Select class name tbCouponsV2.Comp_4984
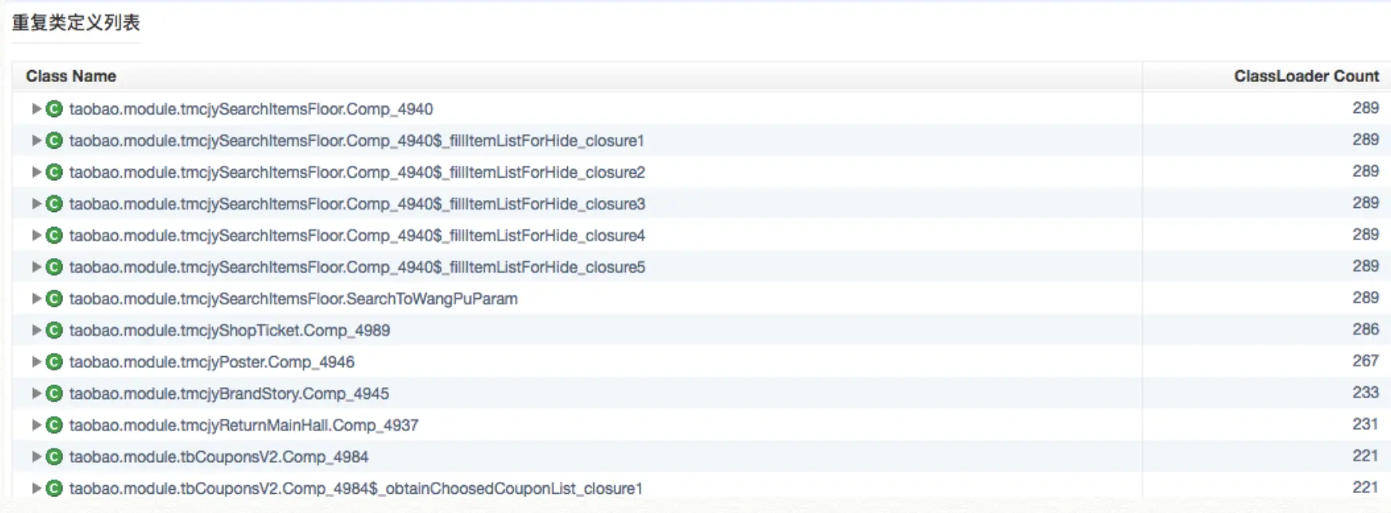 tap(219, 457)
